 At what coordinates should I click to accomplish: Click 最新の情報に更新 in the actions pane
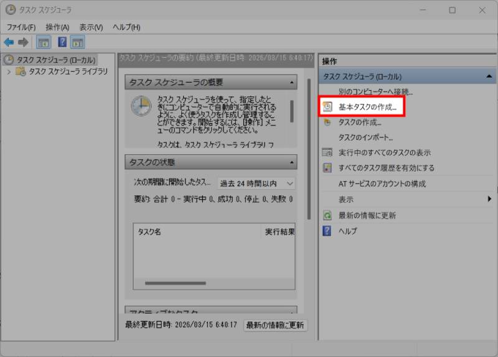point(367,215)
